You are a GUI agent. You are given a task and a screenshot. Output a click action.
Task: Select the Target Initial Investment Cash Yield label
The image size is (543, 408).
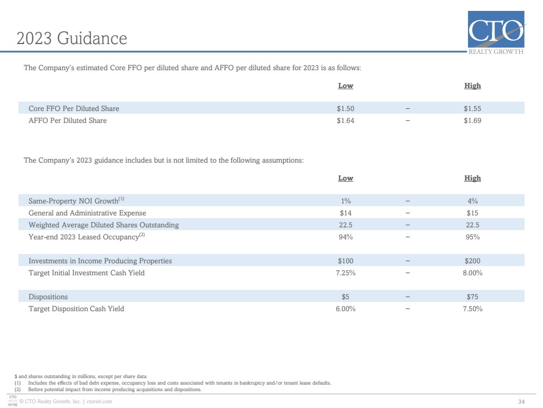[86, 273]
